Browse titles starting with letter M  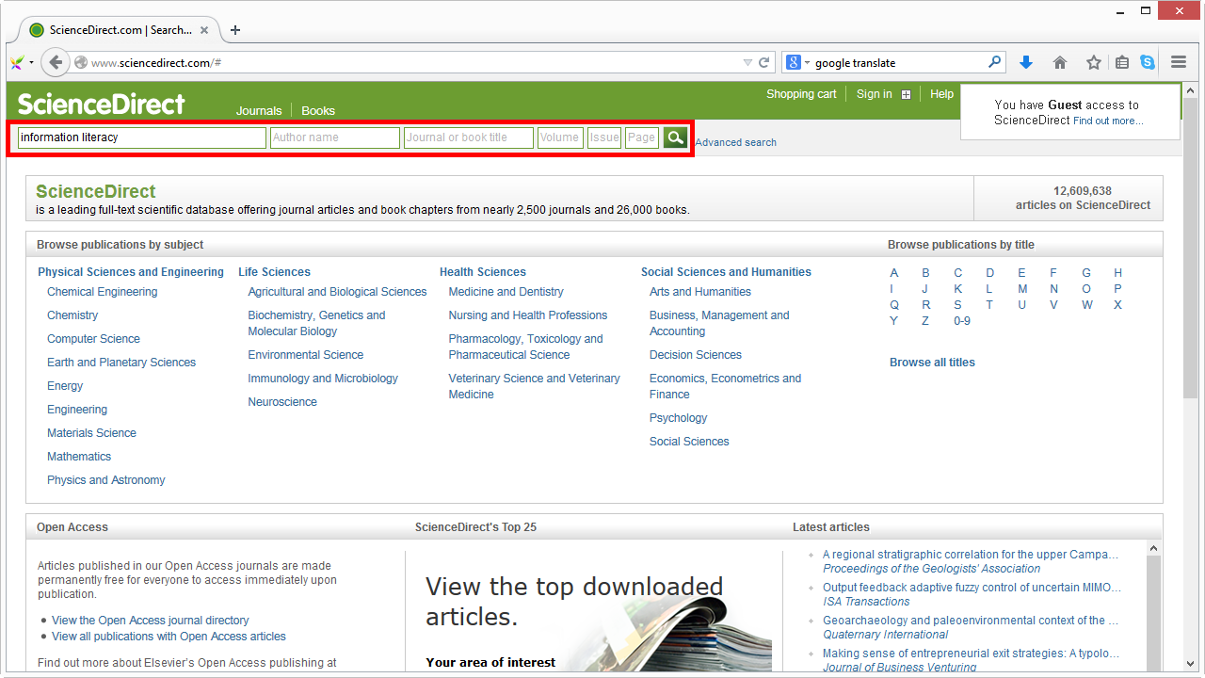tap(1022, 289)
